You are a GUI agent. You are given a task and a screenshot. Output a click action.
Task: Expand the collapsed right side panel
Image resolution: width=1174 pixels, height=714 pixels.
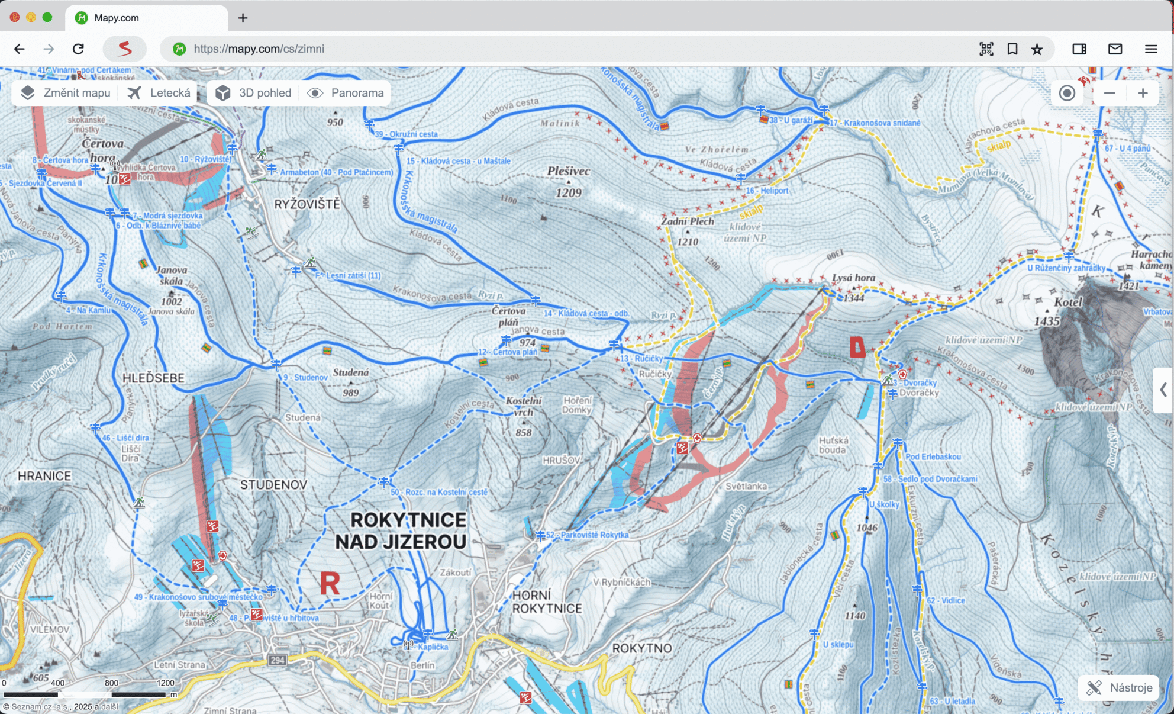coord(1163,390)
